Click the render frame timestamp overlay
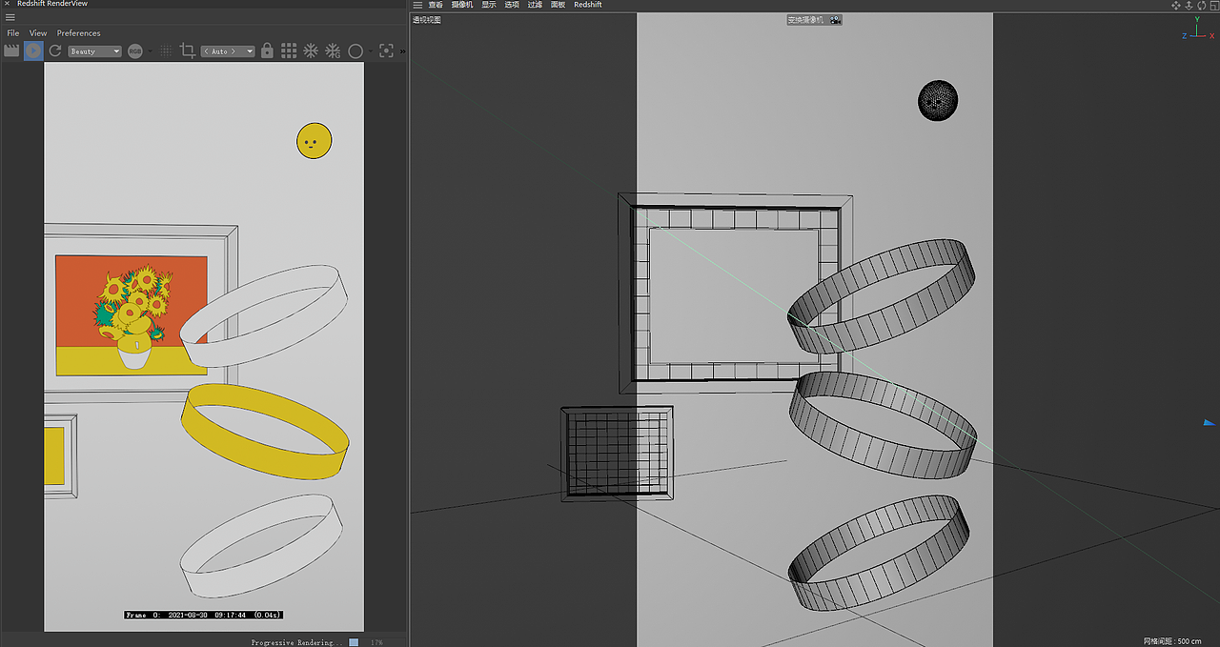 tap(204, 615)
